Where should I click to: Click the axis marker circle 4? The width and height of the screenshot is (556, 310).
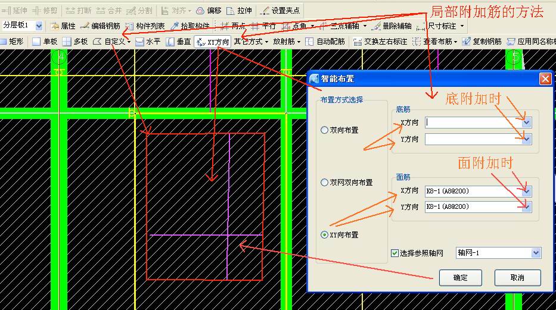coord(59,57)
